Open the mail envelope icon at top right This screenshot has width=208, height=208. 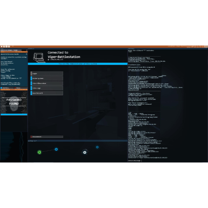coord(206,47)
